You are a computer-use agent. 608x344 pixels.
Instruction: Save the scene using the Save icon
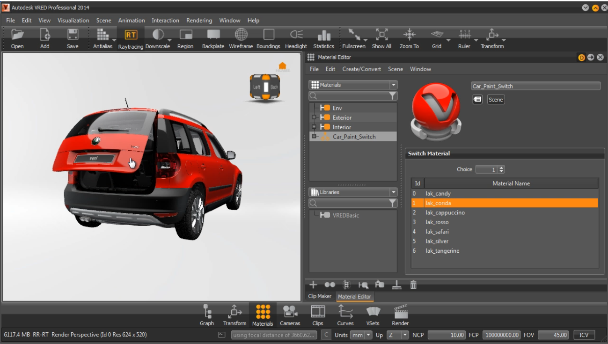point(73,35)
